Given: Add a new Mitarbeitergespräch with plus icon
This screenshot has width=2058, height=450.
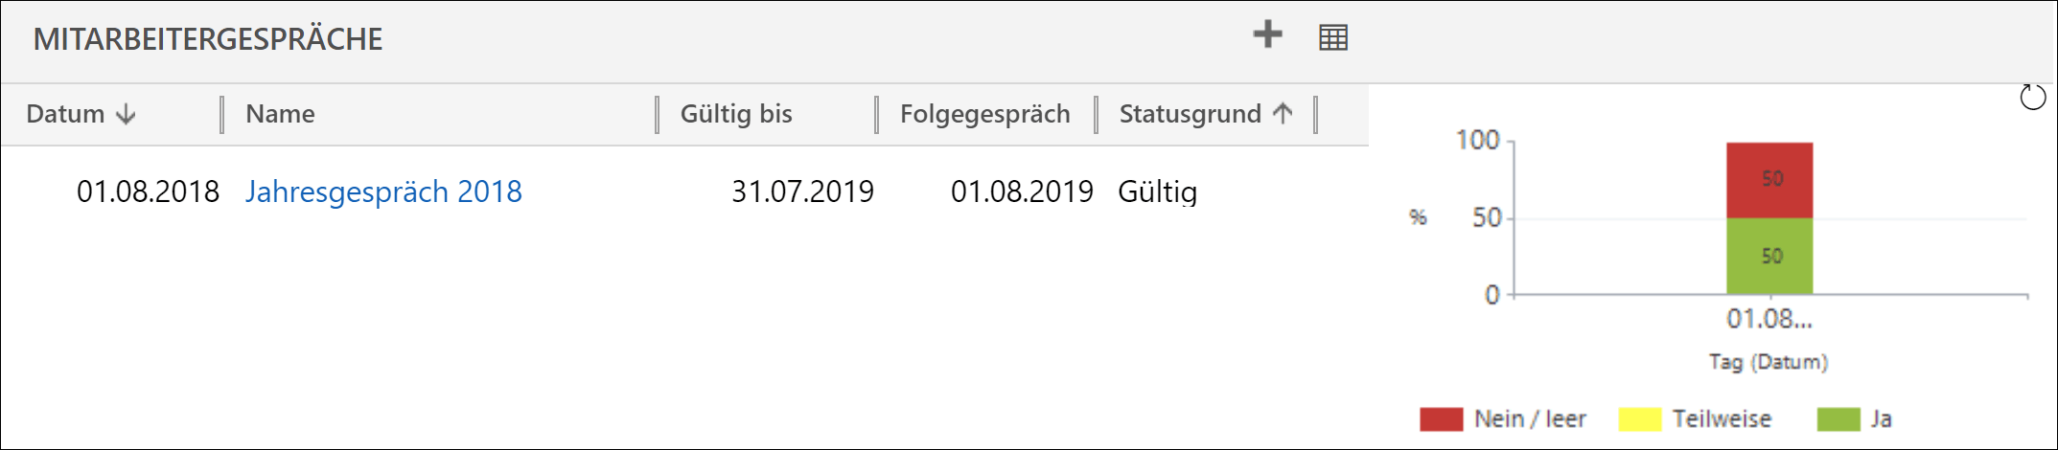Looking at the screenshot, I should click(x=1267, y=35).
